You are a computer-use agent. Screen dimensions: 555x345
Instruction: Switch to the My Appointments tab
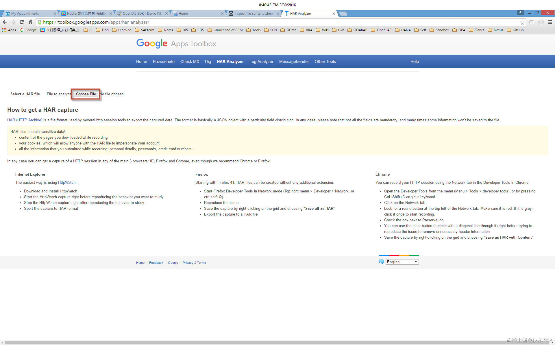click(x=25, y=14)
